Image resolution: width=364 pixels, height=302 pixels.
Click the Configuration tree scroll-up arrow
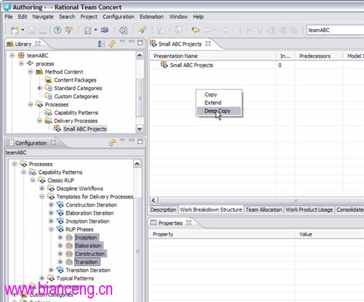tap(137, 164)
